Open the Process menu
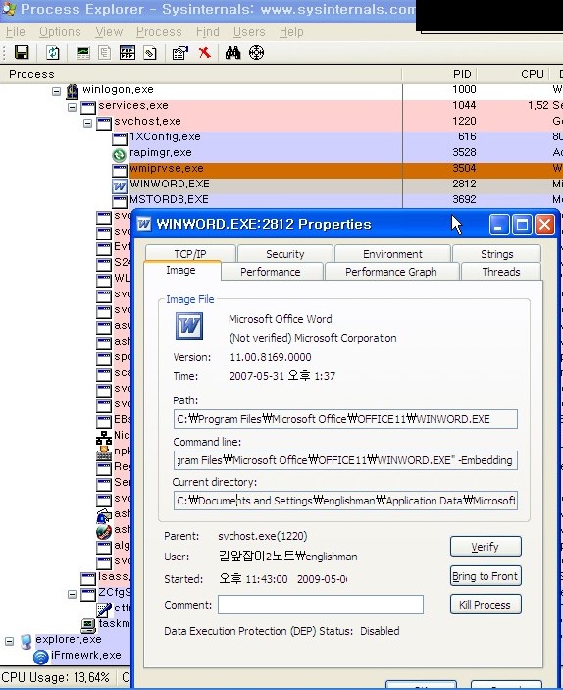Screen dimensions: 563x690 [159, 32]
